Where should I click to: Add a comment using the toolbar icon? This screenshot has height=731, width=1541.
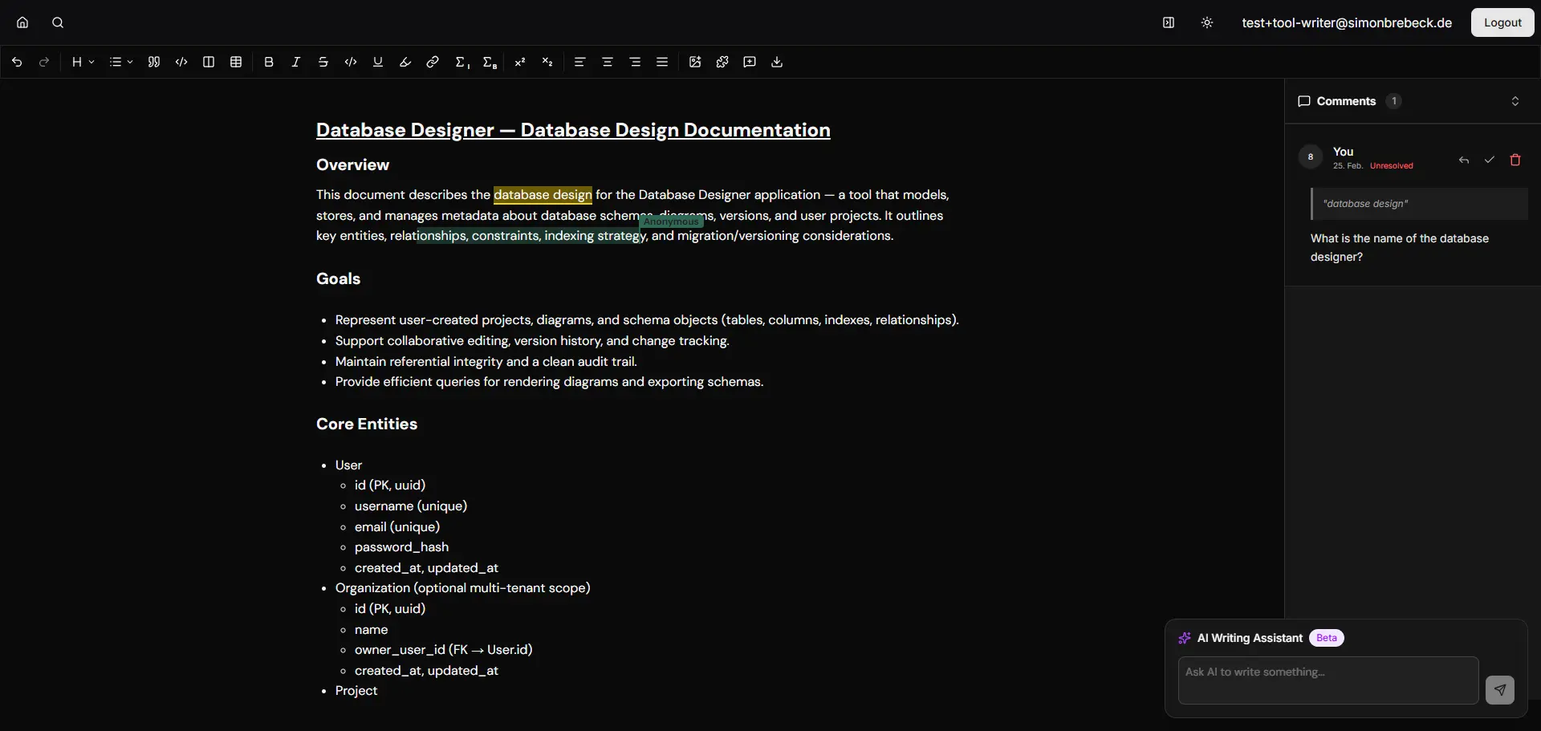[750, 62]
